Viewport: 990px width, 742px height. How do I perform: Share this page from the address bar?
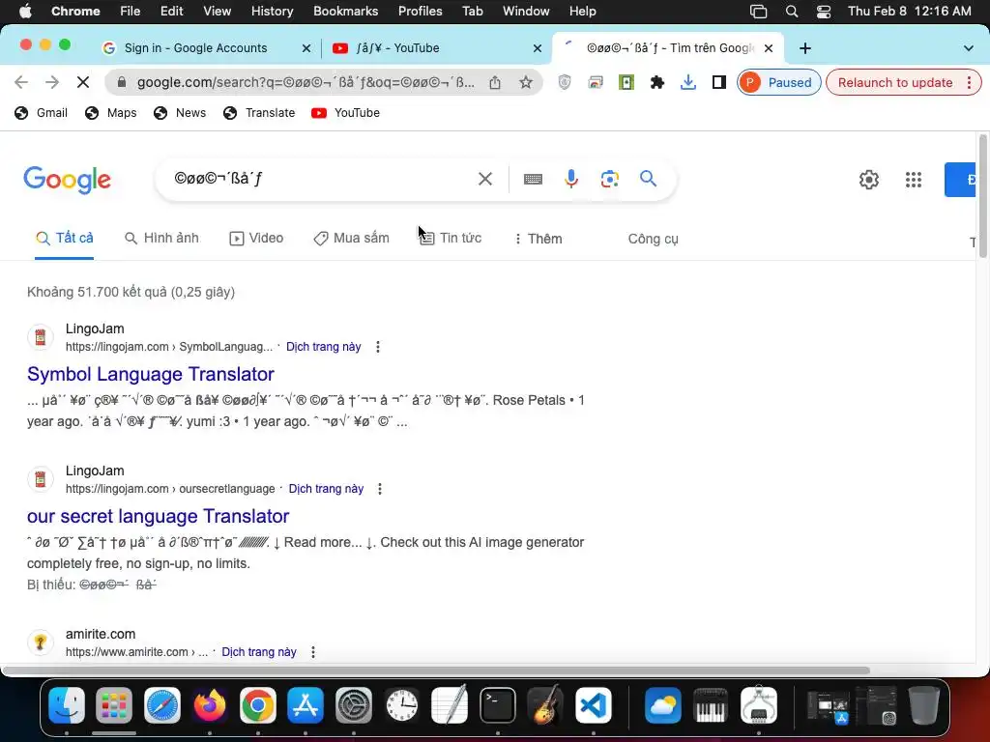[x=495, y=83]
